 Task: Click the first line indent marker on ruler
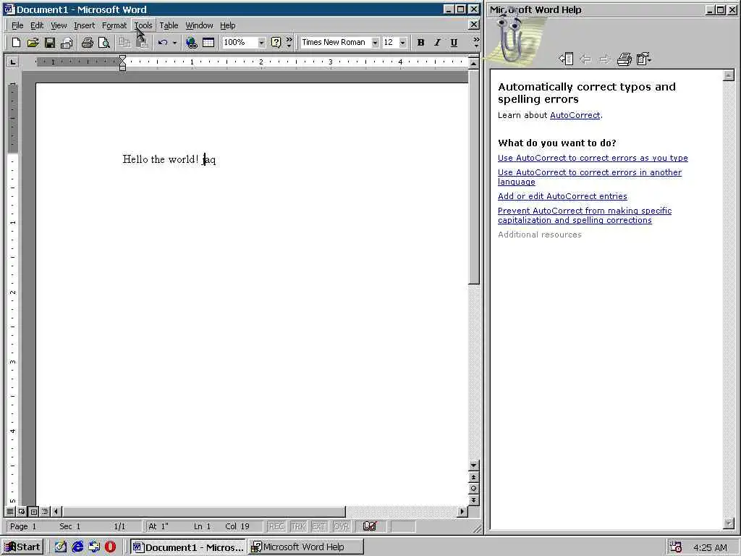pyautogui.click(x=122, y=58)
